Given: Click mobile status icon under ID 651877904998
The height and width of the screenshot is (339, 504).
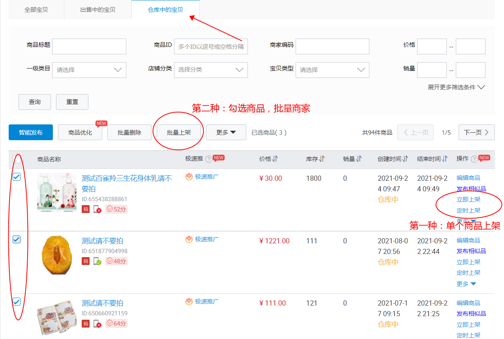Looking at the screenshot, I should tap(97, 261).
